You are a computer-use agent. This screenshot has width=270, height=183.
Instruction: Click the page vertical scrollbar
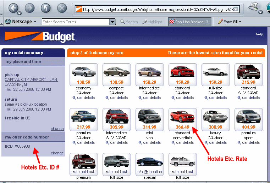pos(269,104)
